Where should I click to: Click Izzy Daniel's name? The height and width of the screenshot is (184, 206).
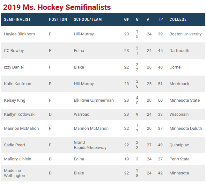coord(14,67)
